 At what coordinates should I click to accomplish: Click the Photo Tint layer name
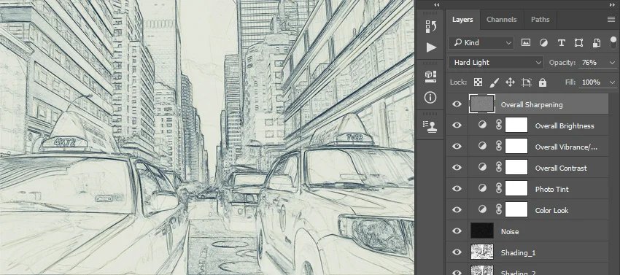coord(552,189)
